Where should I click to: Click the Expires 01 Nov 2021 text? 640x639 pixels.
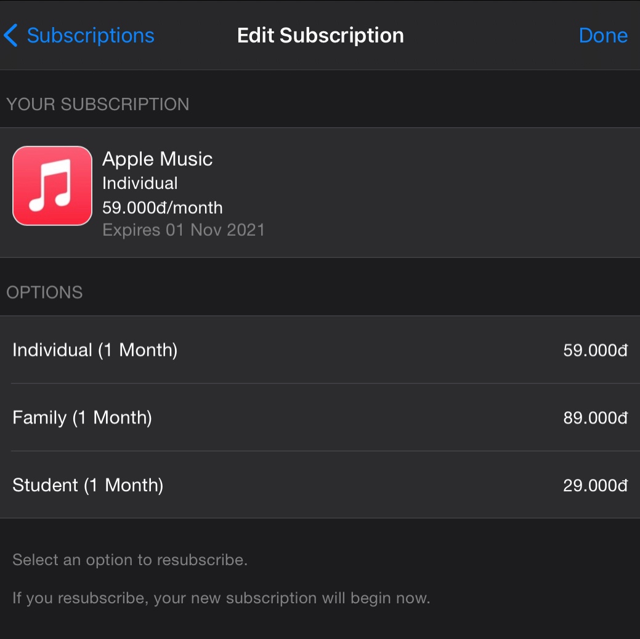click(x=184, y=230)
